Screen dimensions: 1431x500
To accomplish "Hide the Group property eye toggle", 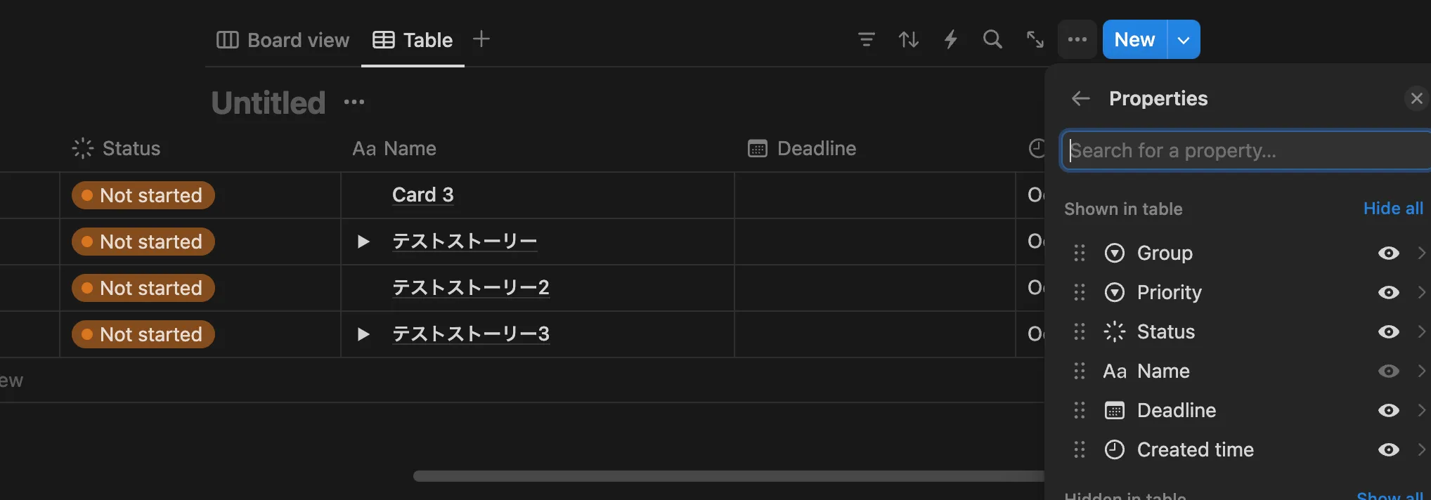I will 1388,253.
